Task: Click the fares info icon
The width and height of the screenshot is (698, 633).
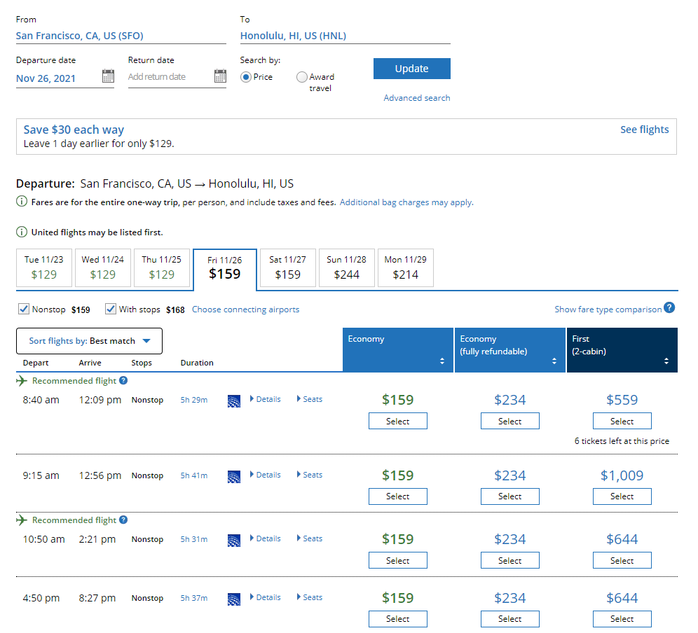Action: click(x=22, y=202)
